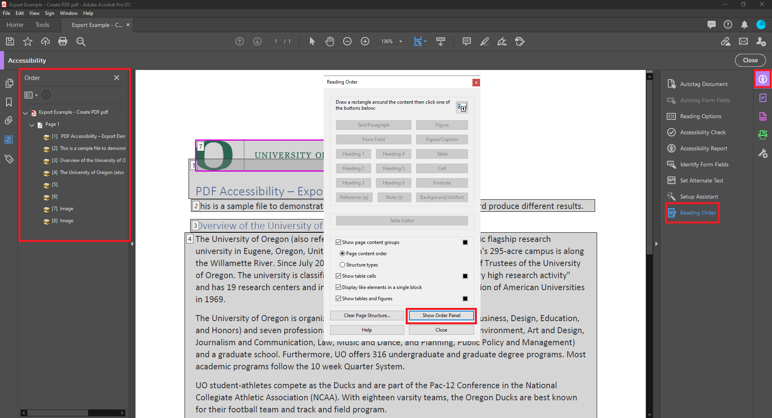
Task: Add a sticky note comment icon
Action: coord(467,41)
